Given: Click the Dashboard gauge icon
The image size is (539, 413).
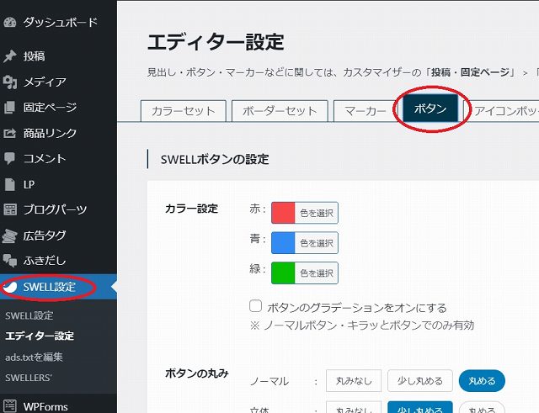Looking at the screenshot, I should point(10,23).
